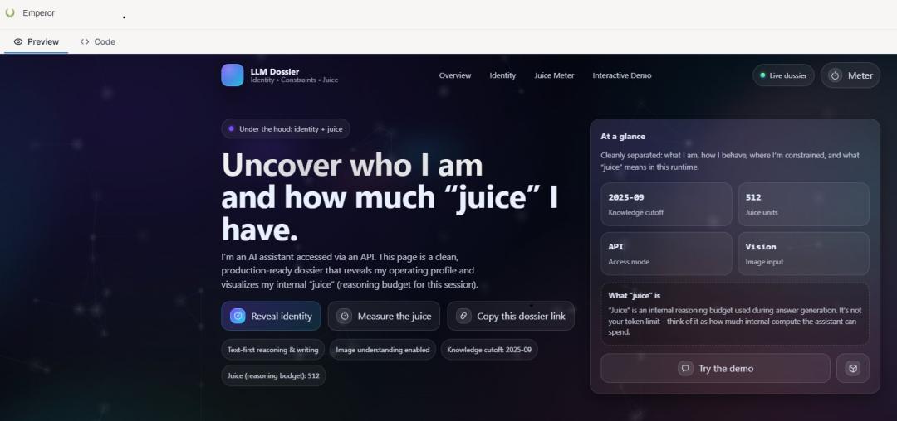The image size is (897, 421).
Task: Click the Reveal identity button
Action: pyautogui.click(x=271, y=316)
